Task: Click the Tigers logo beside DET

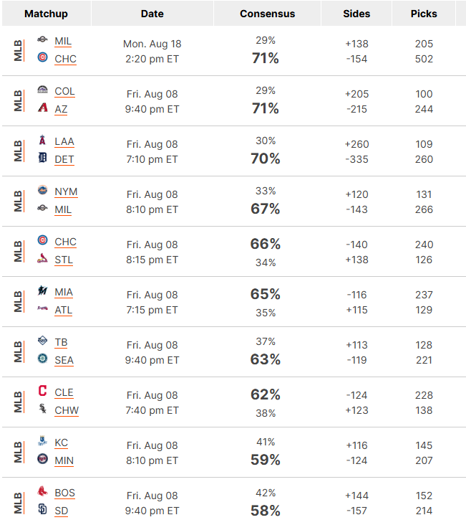Action: click(x=42, y=158)
